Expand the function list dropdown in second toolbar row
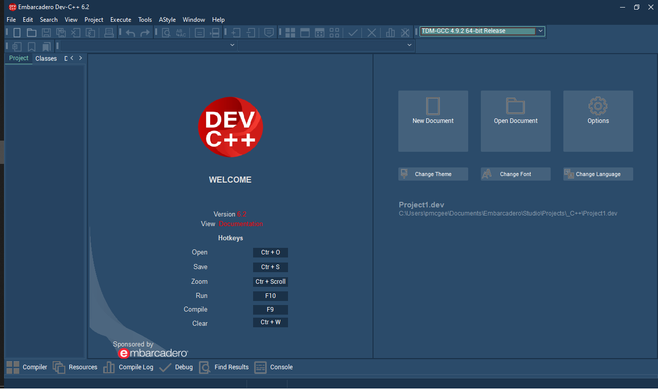Viewport: 658px width, 390px height. [409, 45]
